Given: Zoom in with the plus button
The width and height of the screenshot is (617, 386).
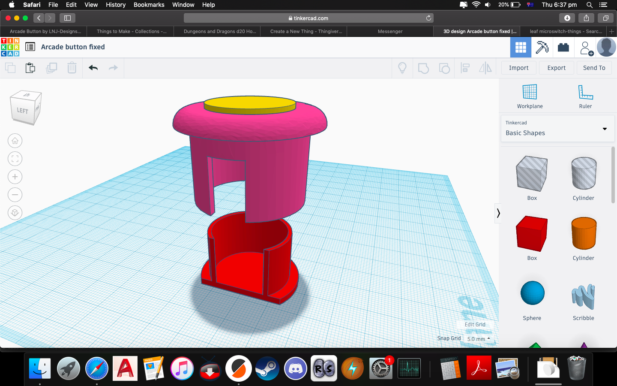Looking at the screenshot, I should click(x=15, y=177).
